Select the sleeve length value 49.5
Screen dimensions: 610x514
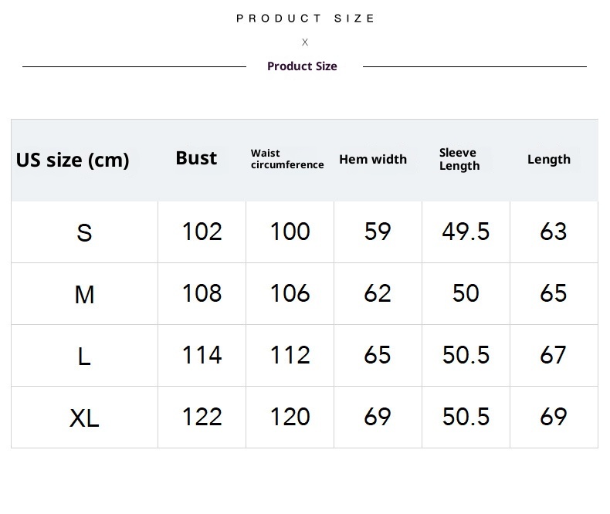pyautogui.click(x=466, y=232)
